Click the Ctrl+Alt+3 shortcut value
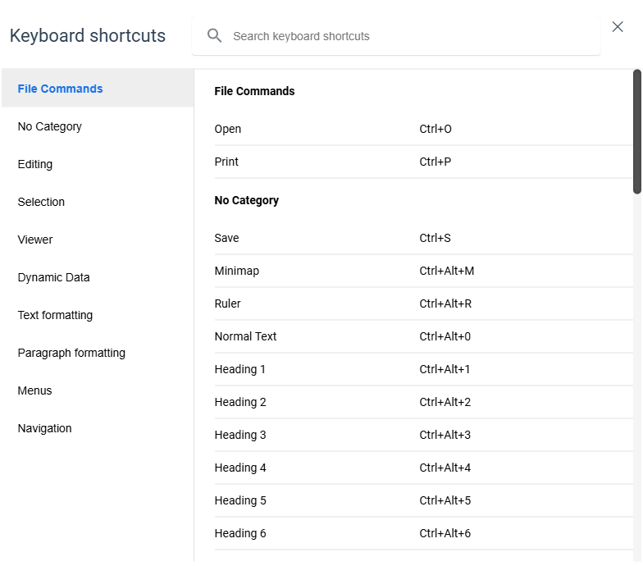 click(445, 435)
